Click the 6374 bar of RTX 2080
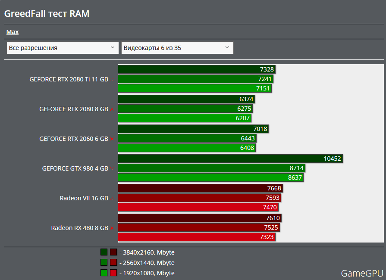Image resolution: width=386 pixels, height=280 pixels. click(186, 100)
